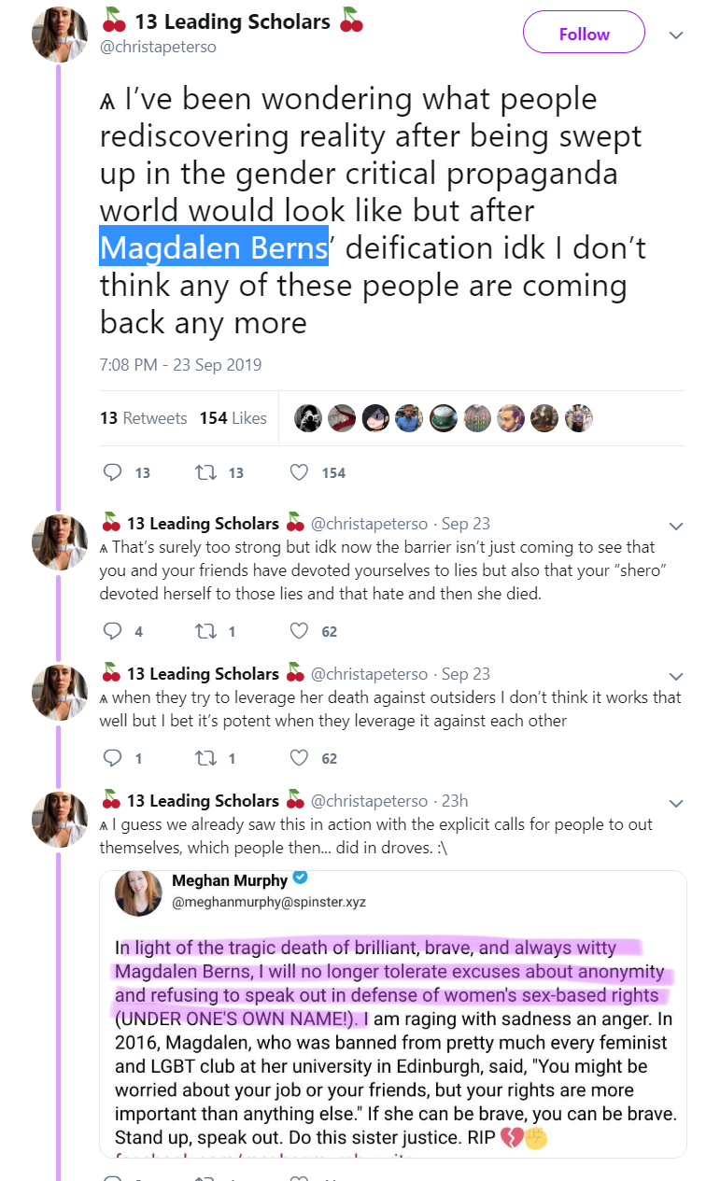View the 154 Likes list

click(233, 418)
